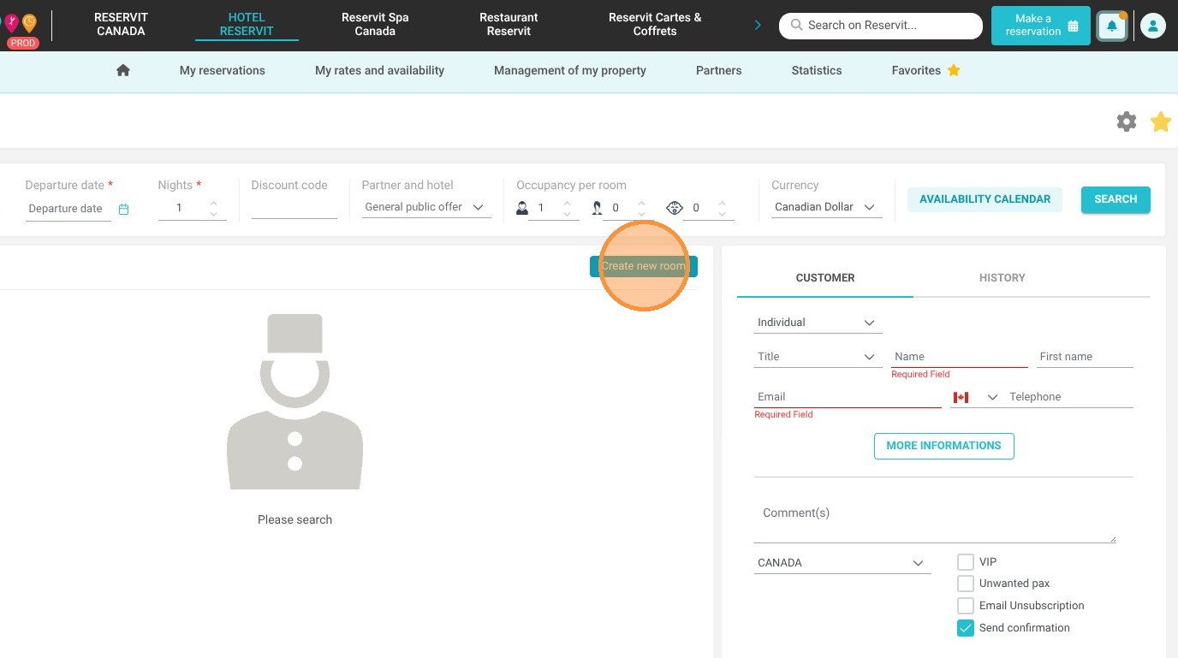Open the General public offer dropdown
Viewport: 1178px width, 658px height.
point(426,207)
